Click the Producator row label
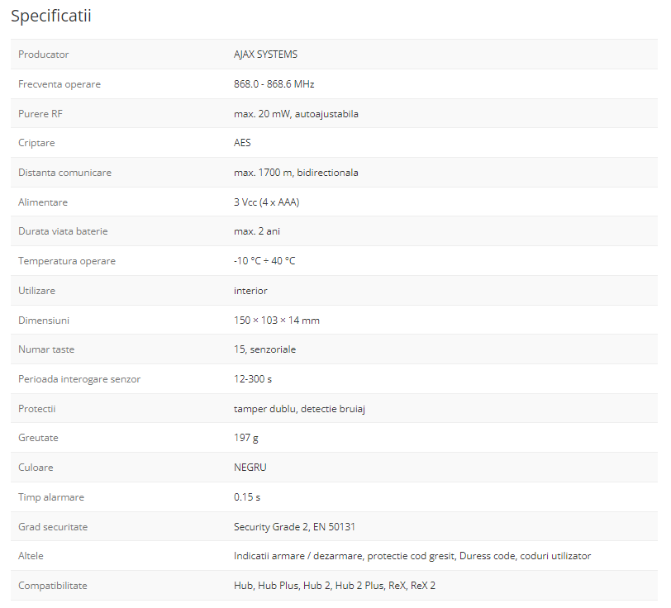This screenshot has width=671, height=608. coord(44,55)
